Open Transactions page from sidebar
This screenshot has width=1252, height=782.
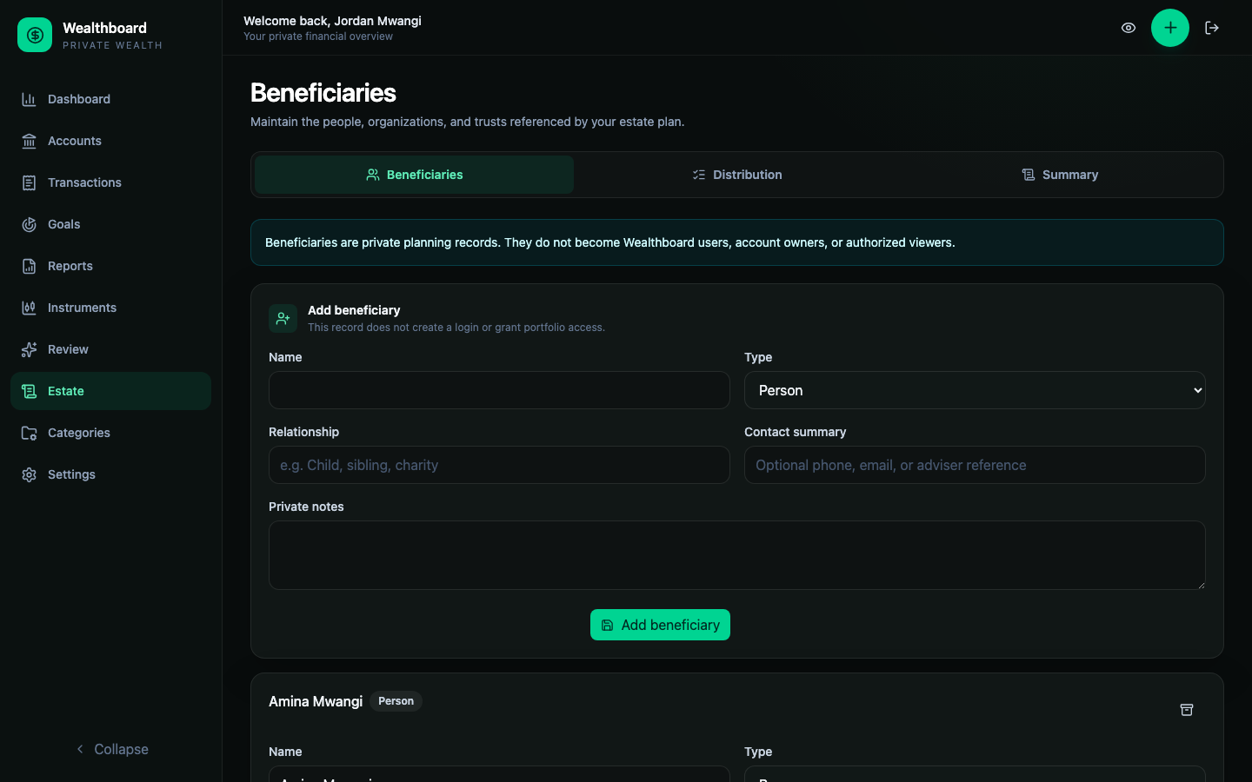(x=110, y=182)
